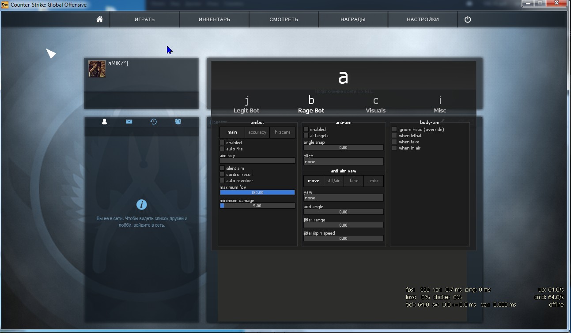Toggle control recoil checkbox
Viewport: 571px width, 333px height.
point(222,175)
